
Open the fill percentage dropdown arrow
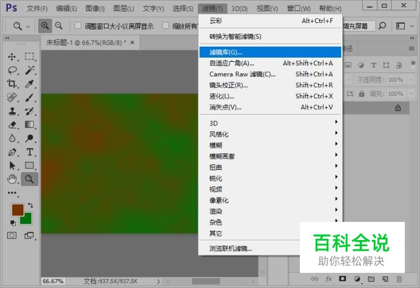(411, 94)
